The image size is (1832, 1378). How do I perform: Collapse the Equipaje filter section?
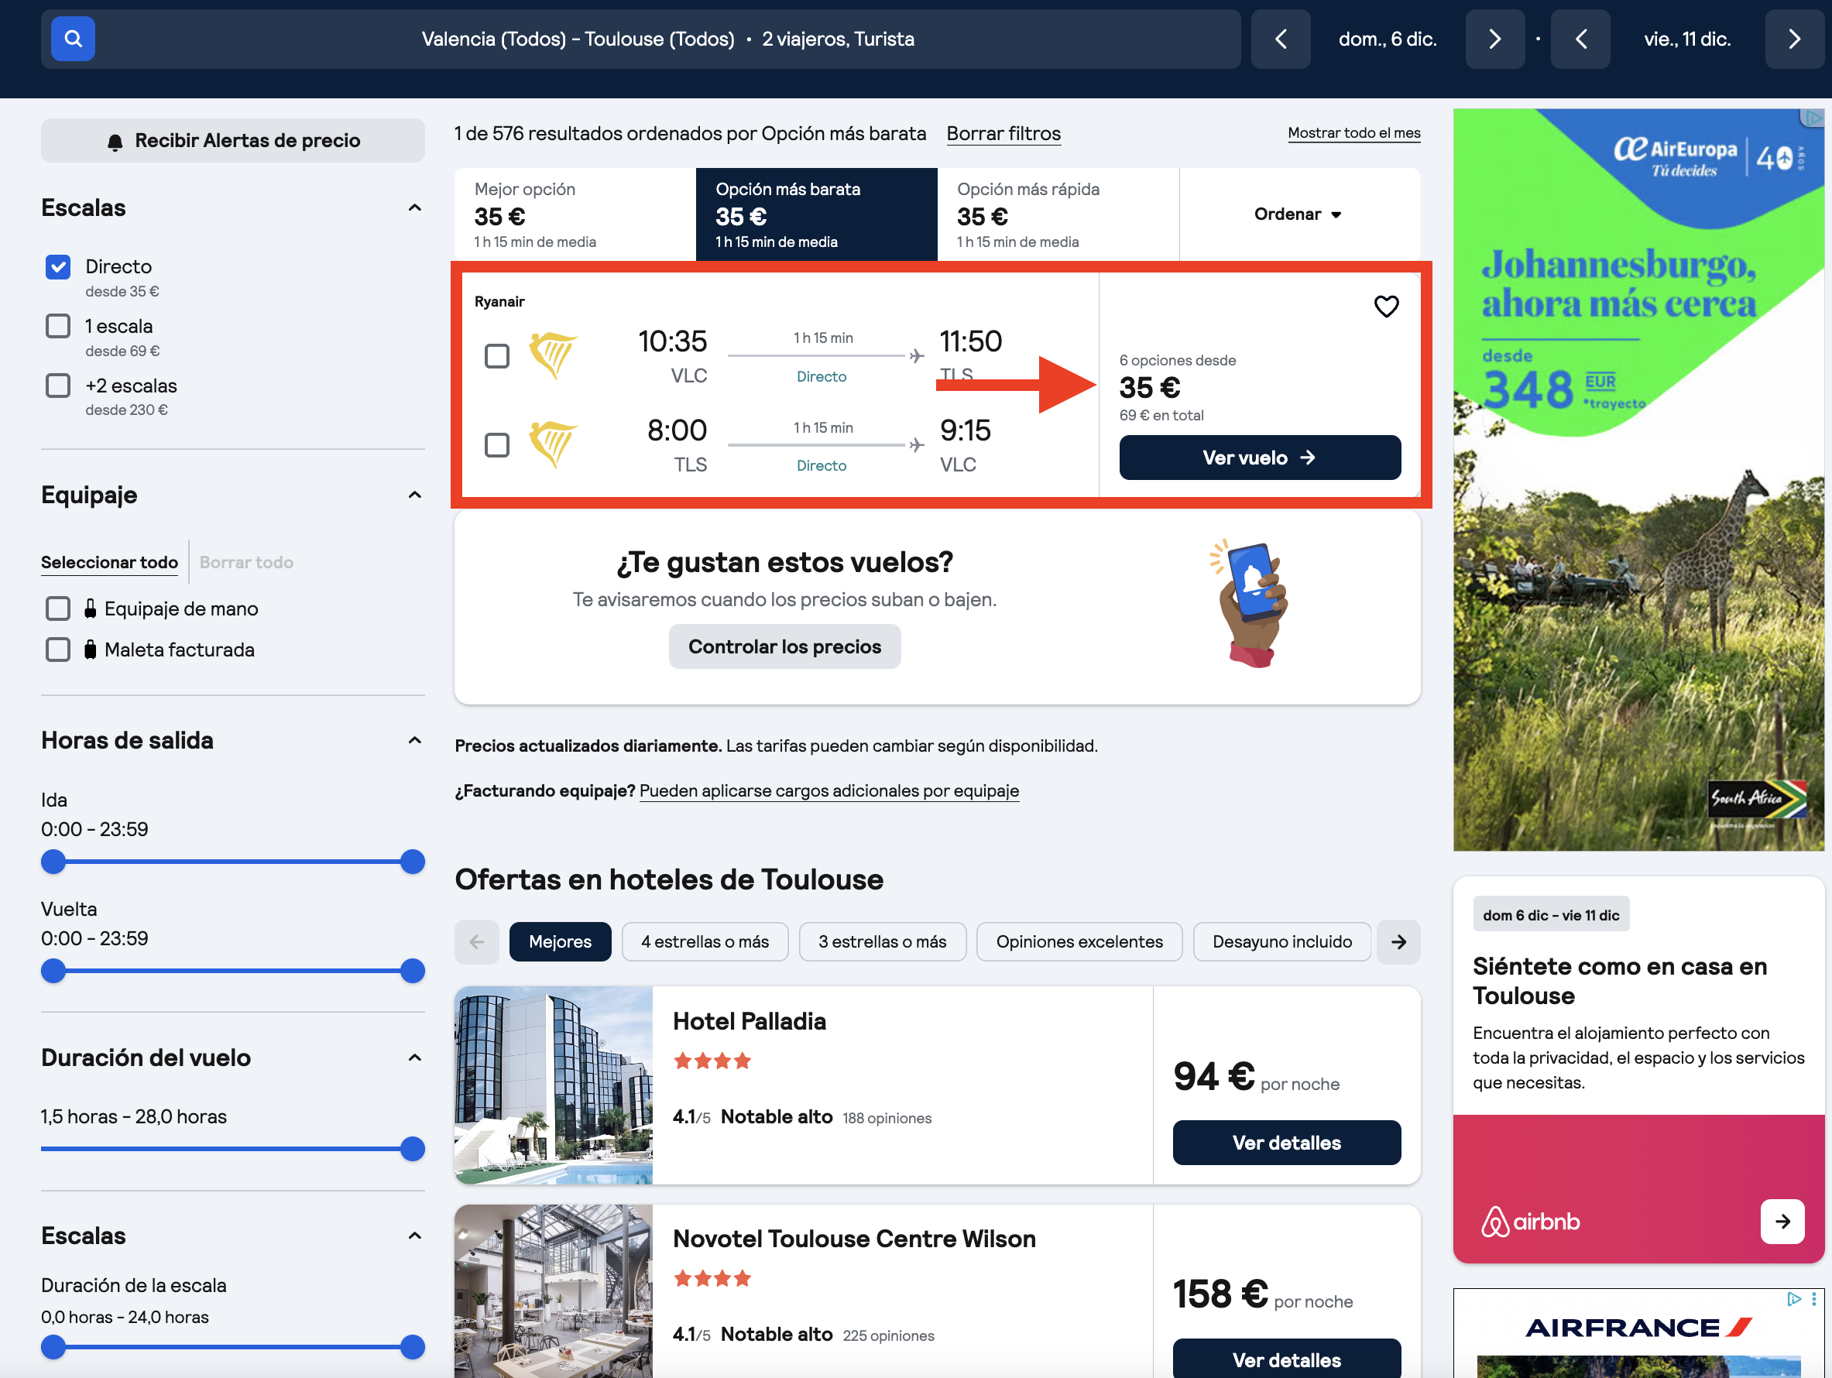click(x=415, y=495)
